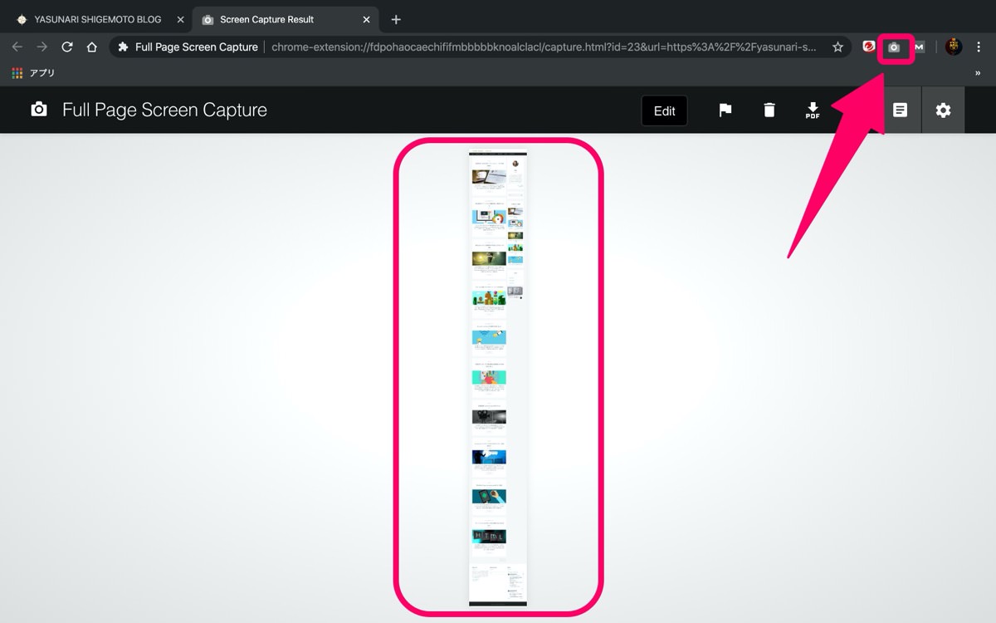The image size is (996, 623).
Task: Select the Screen Capture Result tab
Action: (x=286, y=20)
